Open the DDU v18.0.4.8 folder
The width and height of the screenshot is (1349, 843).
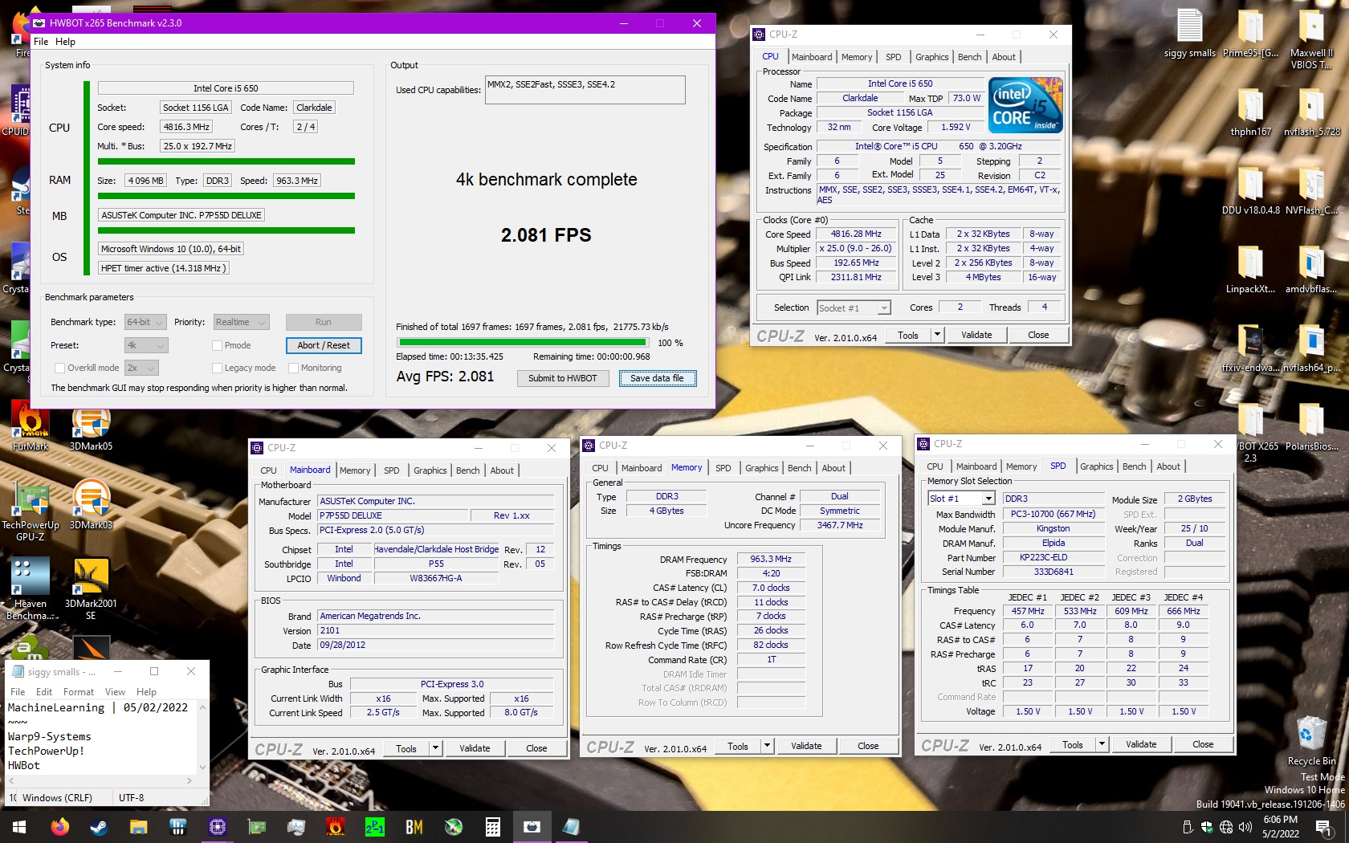tap(1250, 191)
